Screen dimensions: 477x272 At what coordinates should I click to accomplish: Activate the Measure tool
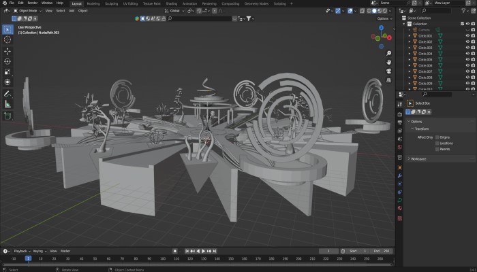pos(7,104)
